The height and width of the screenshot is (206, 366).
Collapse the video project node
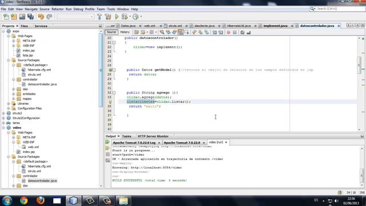(3, 128)
